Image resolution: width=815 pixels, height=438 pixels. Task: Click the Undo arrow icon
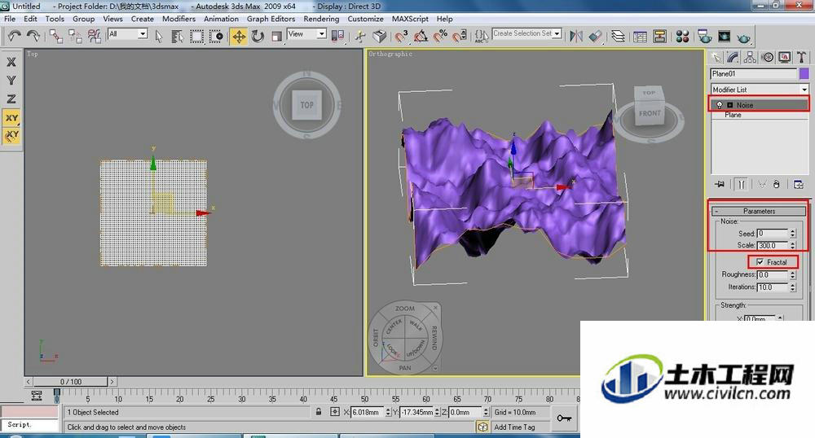[x=14, y=36]
